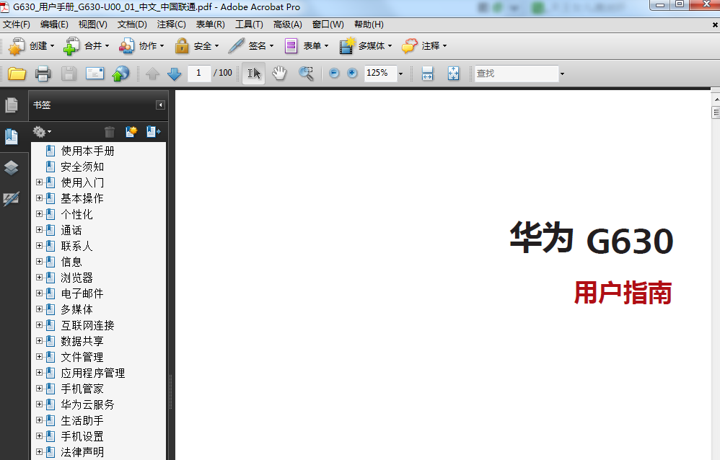
Task: Go to the next page with down arrow
Action: click(174, 73)
